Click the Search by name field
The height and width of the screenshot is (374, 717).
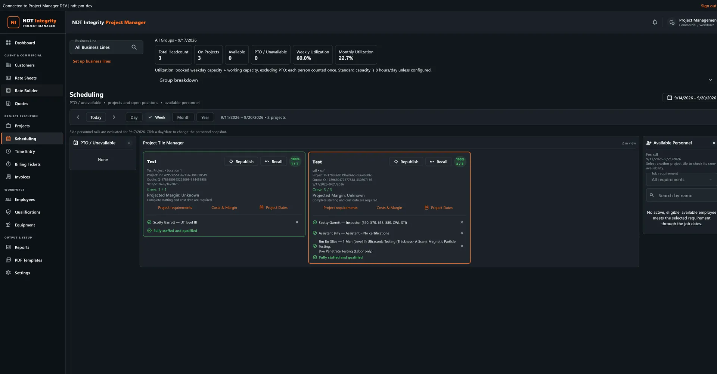pos(682,195)
